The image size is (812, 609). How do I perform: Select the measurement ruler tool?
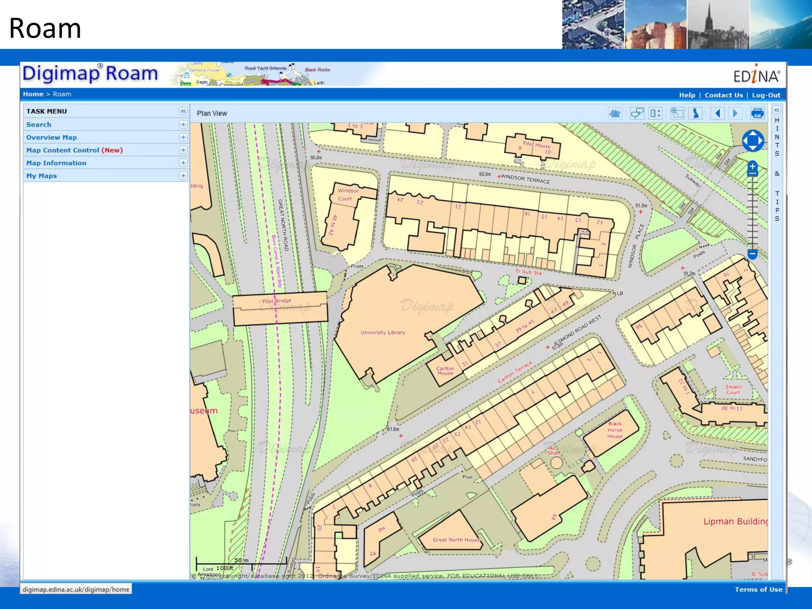coord(656,113)
